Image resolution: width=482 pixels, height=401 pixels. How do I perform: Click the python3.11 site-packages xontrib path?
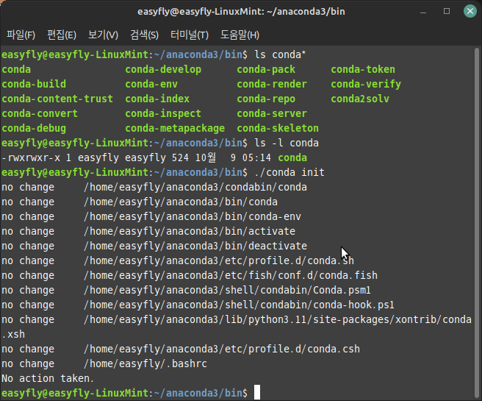[278, 320]
